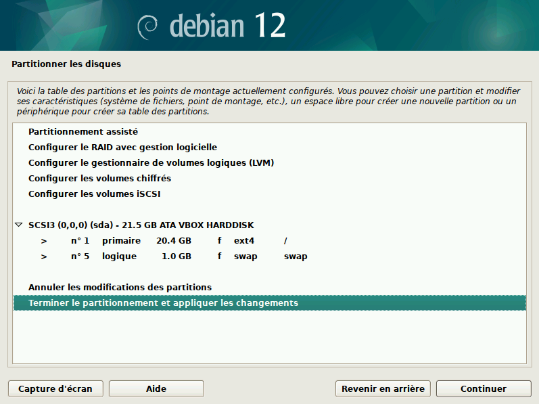
Task: Click the / mount point of partition 1
Action: point(285,241)
